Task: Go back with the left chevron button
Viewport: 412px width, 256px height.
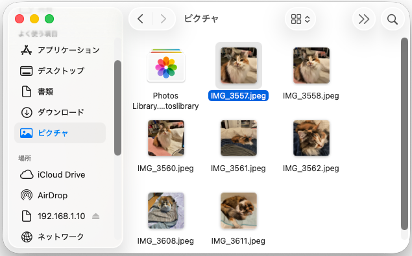Action: 141,19
